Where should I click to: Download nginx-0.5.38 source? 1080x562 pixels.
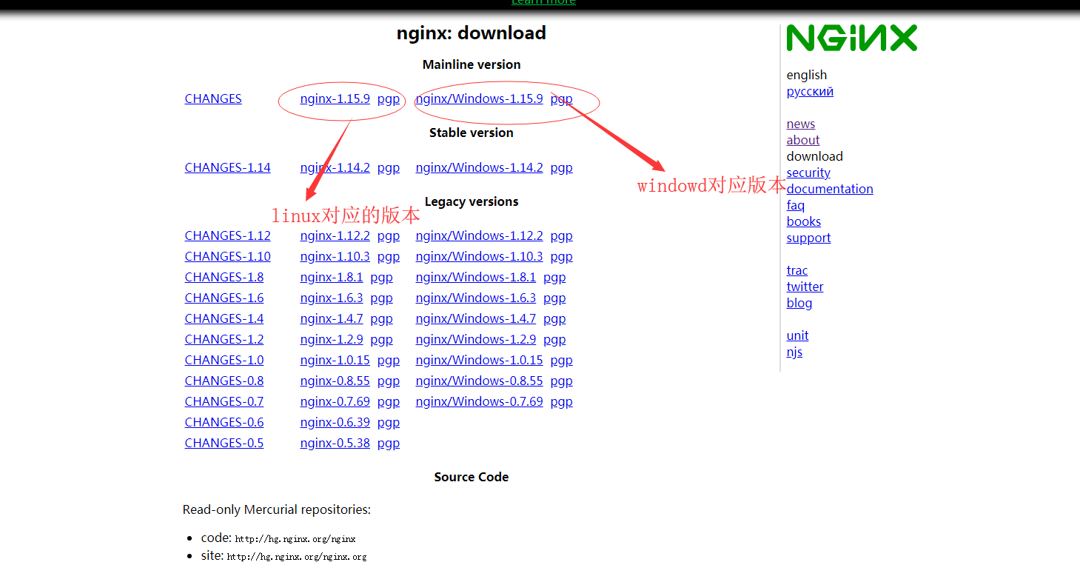[335, 443]
